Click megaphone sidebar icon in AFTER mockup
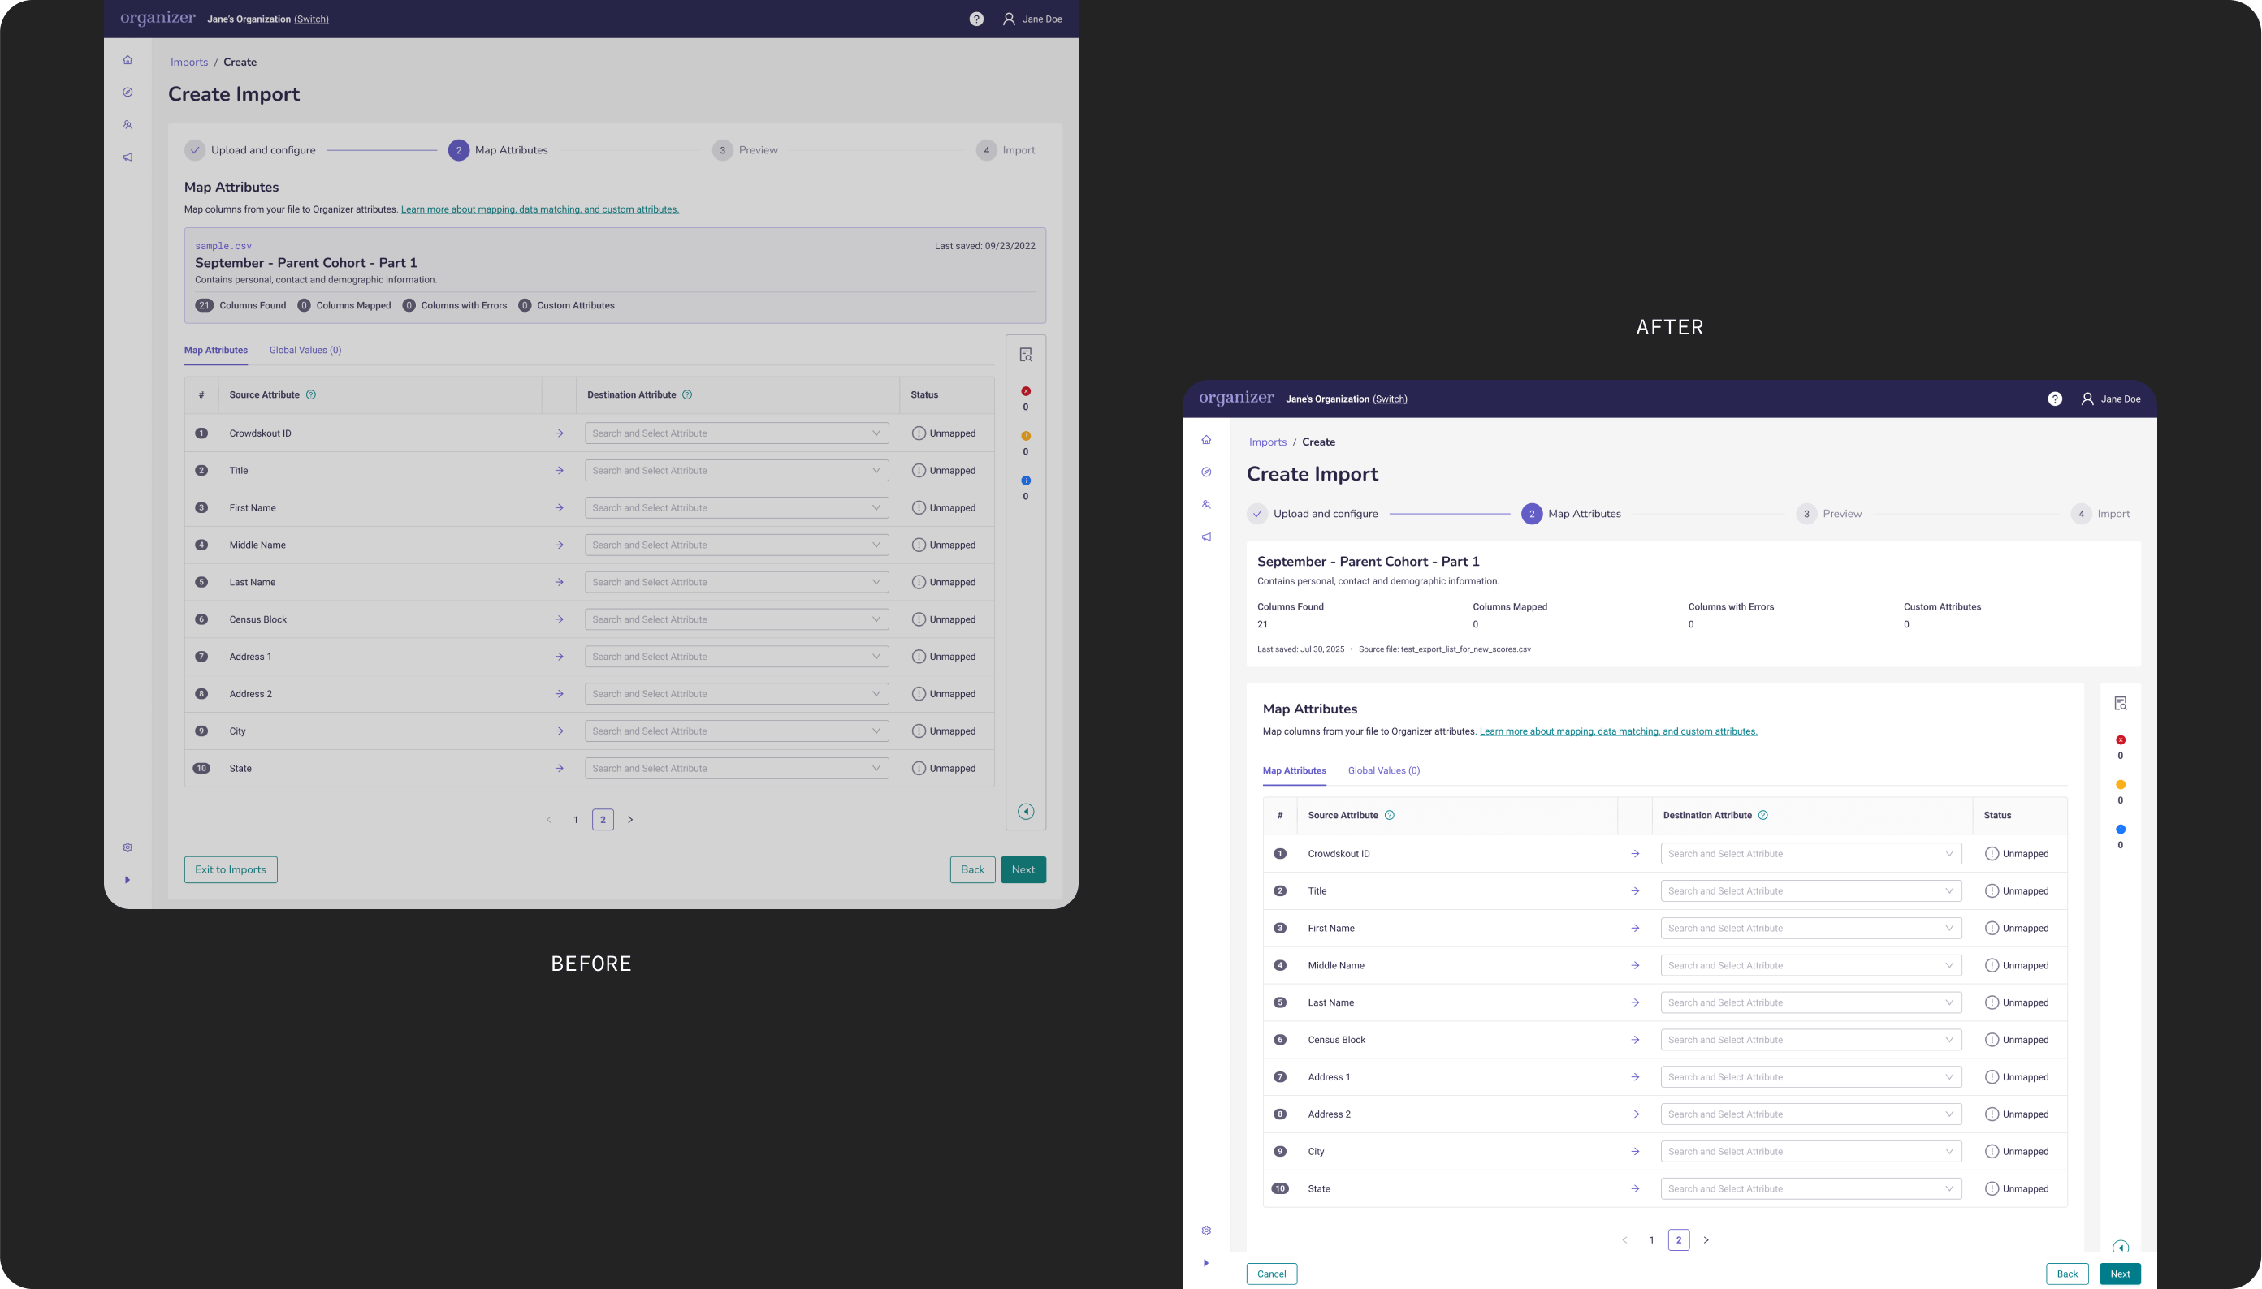 pyautogui.click(x=1206, y=537)
